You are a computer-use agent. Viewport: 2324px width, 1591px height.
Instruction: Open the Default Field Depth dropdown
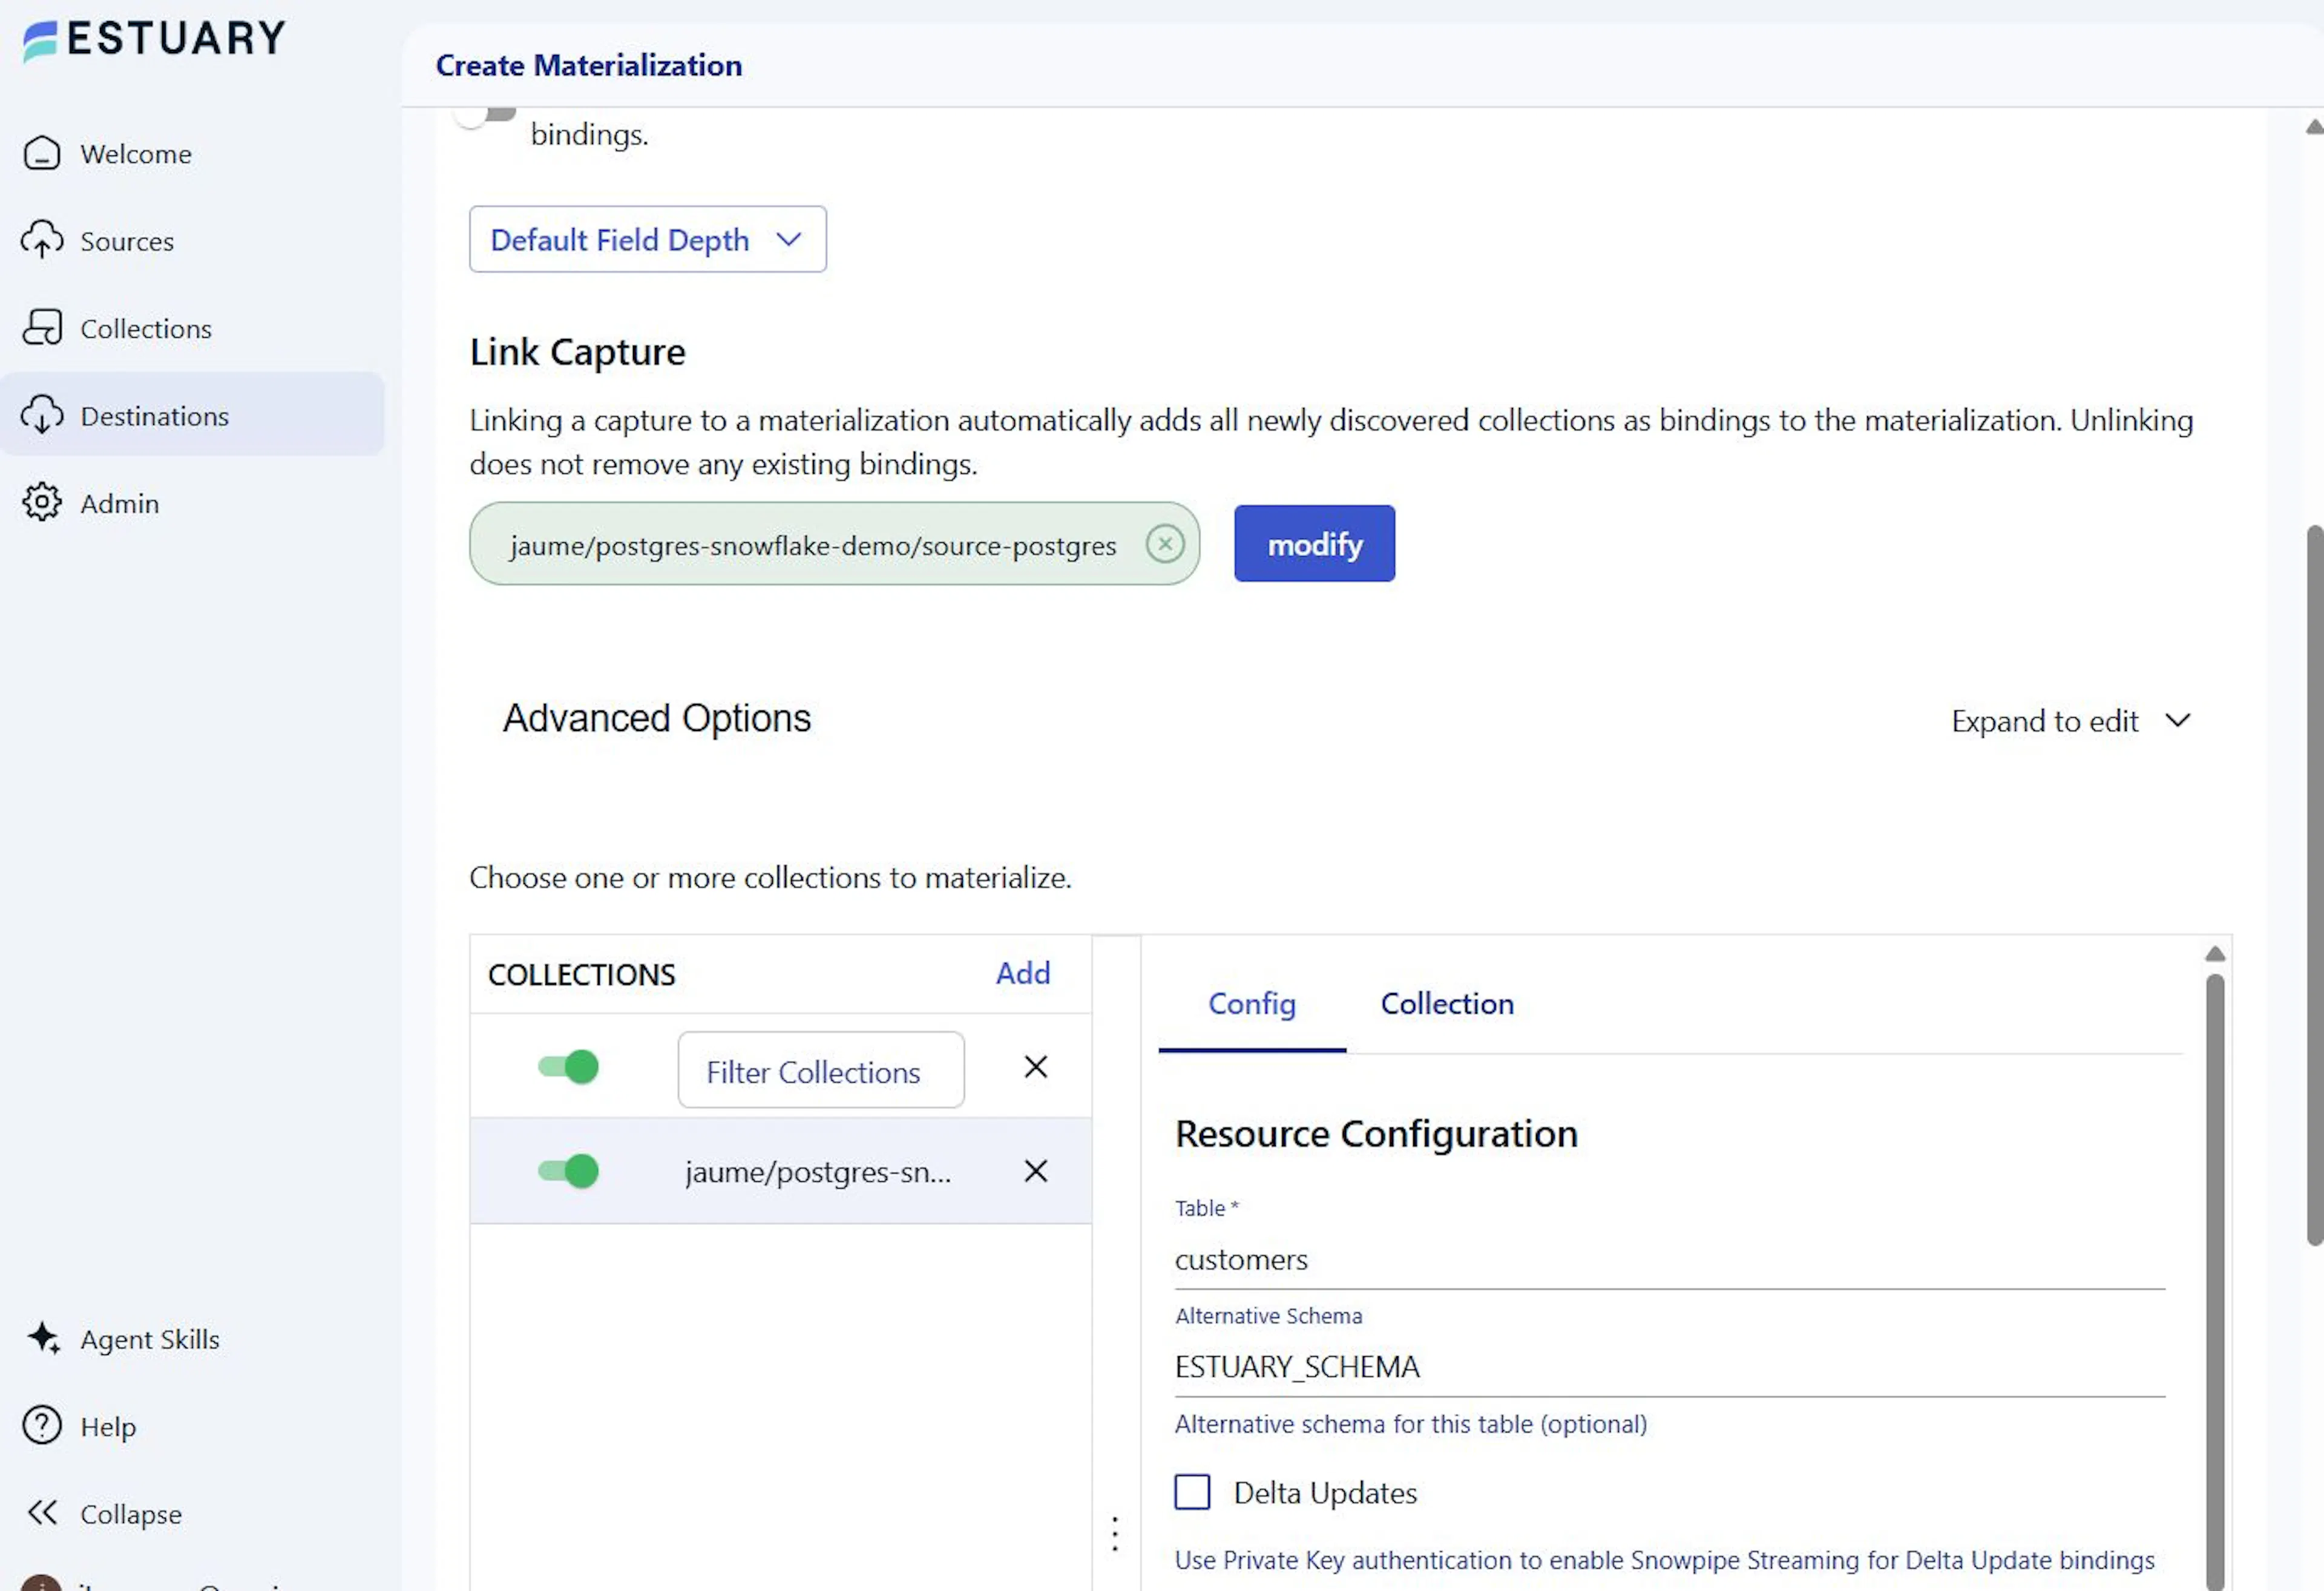pos(648,239)
